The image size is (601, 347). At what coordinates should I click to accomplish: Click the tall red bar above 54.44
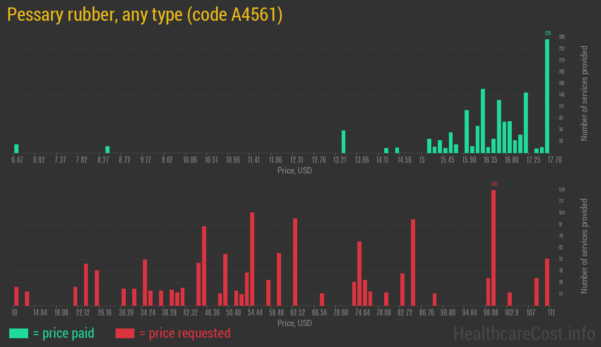(x=252, y=259)
